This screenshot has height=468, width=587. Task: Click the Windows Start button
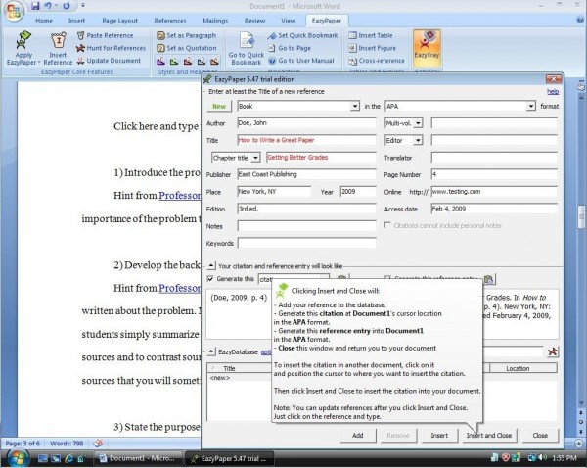pos(16,458)
